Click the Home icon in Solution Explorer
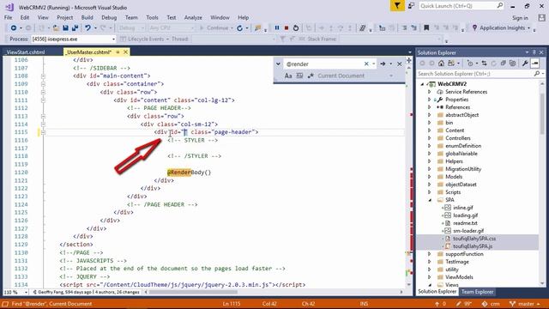This screenshot has width=549, height=309. [x=441, y=64]
